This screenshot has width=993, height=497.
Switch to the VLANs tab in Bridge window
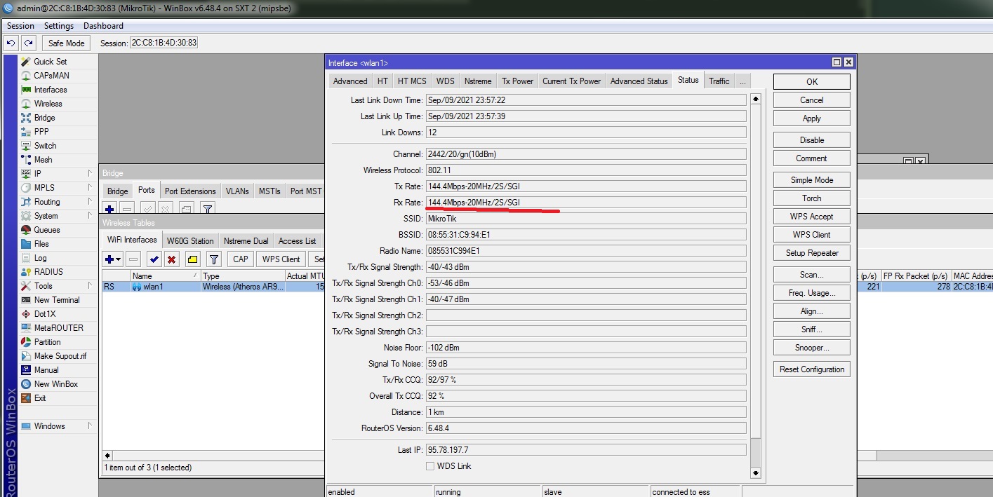(237, 191)
